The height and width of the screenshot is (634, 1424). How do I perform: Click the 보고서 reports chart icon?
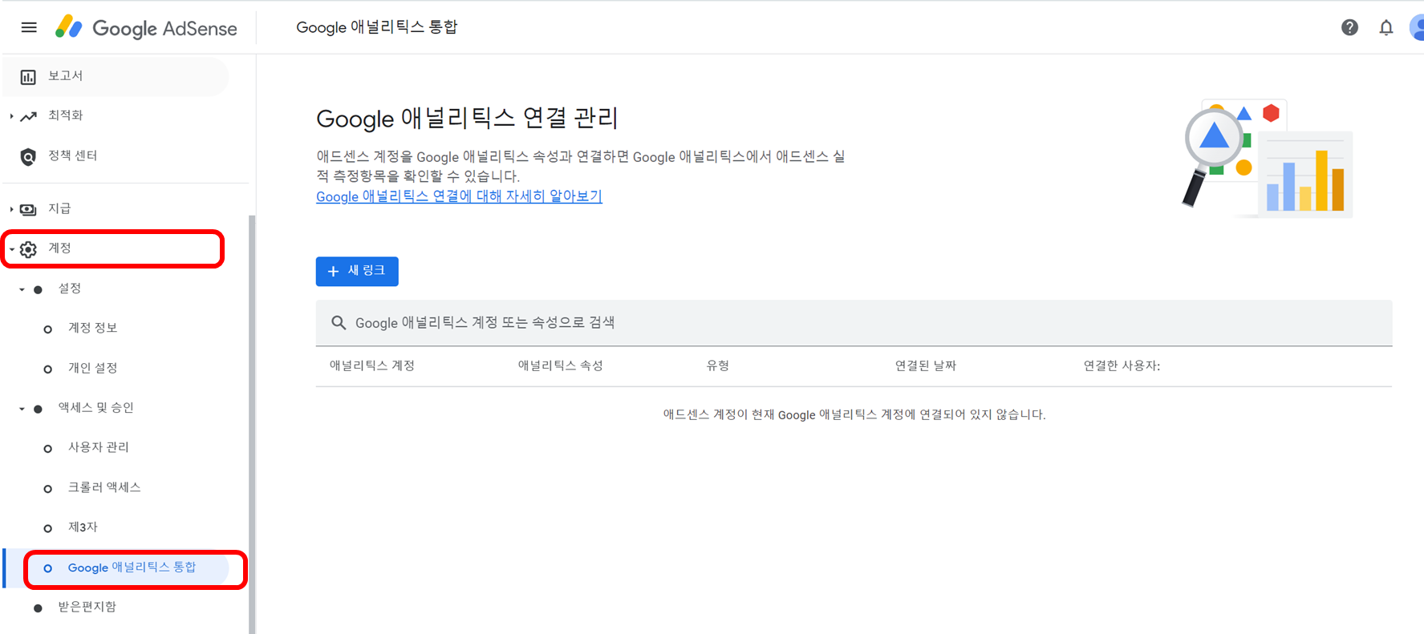(x=28, y=77)
